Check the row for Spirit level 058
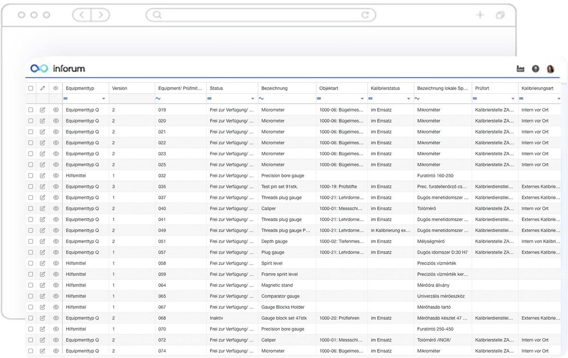Image resolution: width=568 pixels, height=358 pixels. point(31,263)
